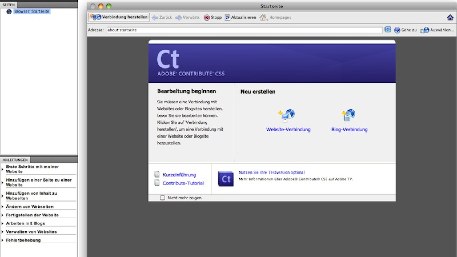Open the Contribute-Tutorial link
Viewport: 457px width, 257px height.
[183, 183]
